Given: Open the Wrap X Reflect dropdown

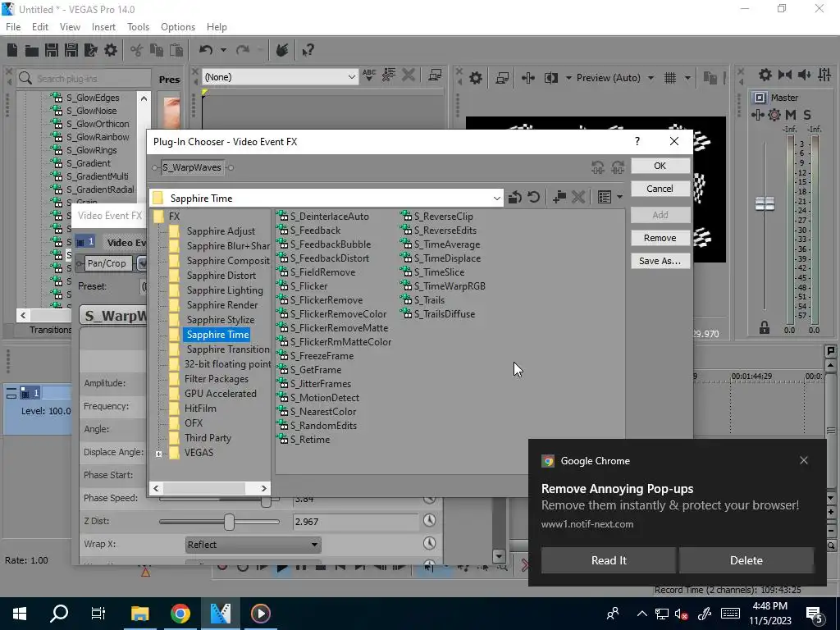Looking at the screenshot, I should (253, 545).
